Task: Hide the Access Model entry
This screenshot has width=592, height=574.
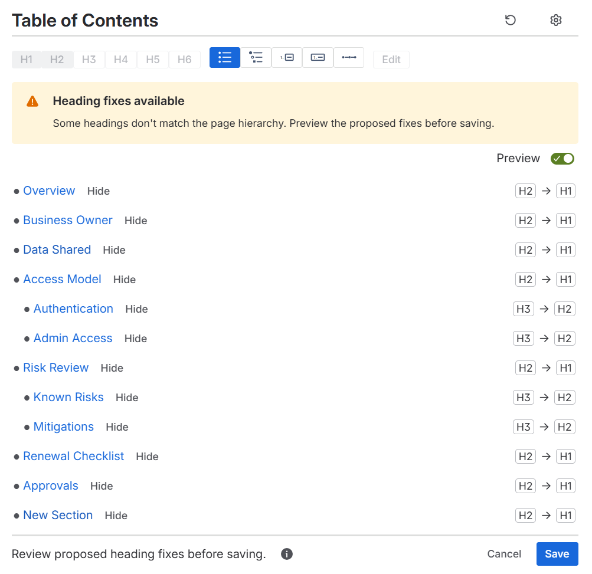Action: [x=125, y=279]
